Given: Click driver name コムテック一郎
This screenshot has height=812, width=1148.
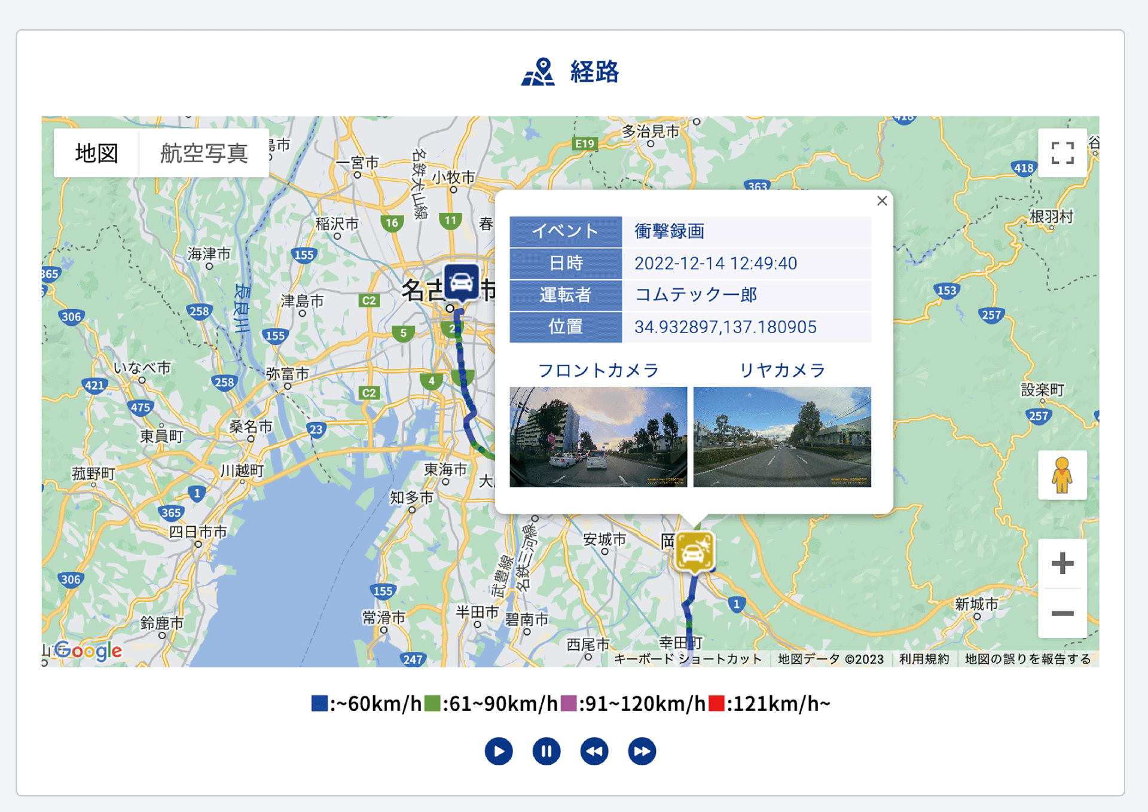Looking at the screenshot, I should point(696,295).
